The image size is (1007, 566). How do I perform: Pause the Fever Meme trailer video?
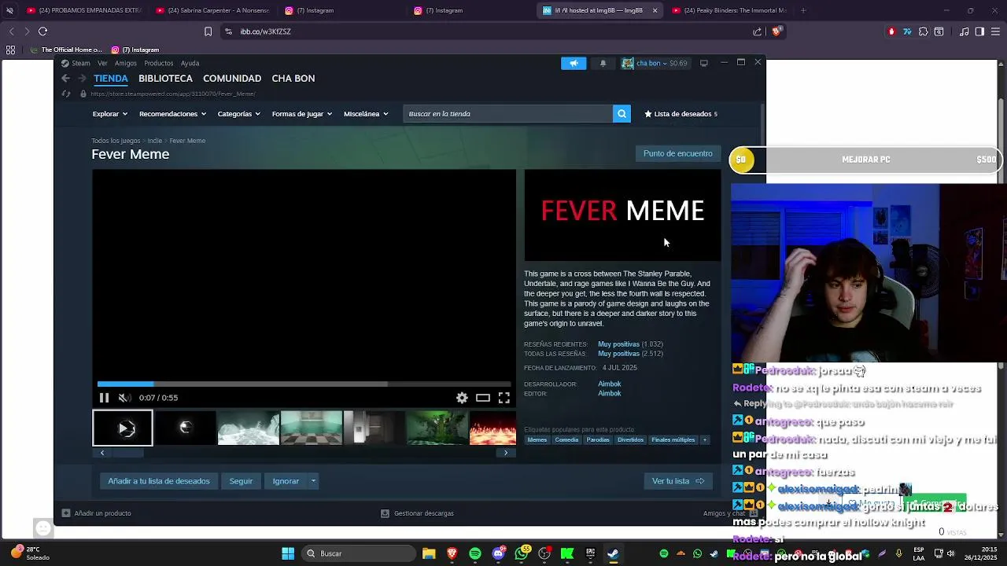pyautogui.click(x=104, y=398)
